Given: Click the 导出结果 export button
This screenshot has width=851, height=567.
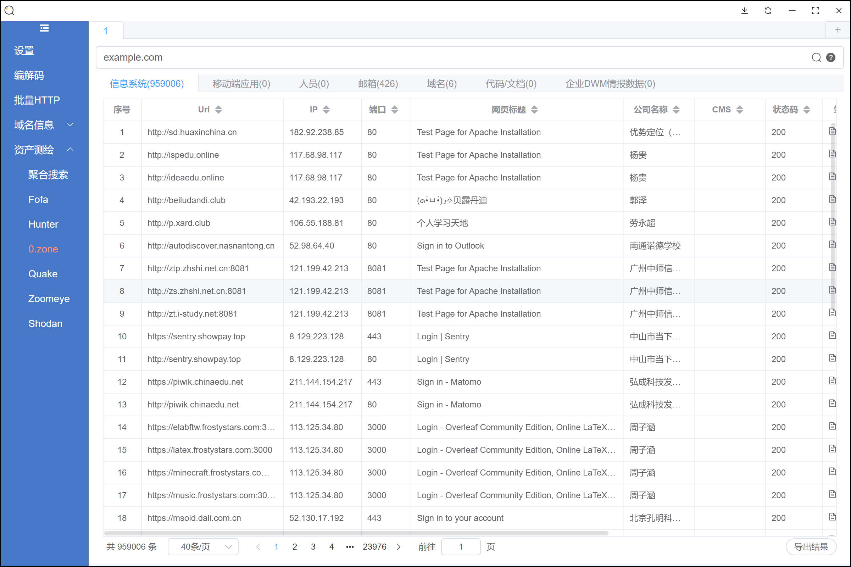Looking at the screenshot, I should pyautogui.click(x=811, y=546).
